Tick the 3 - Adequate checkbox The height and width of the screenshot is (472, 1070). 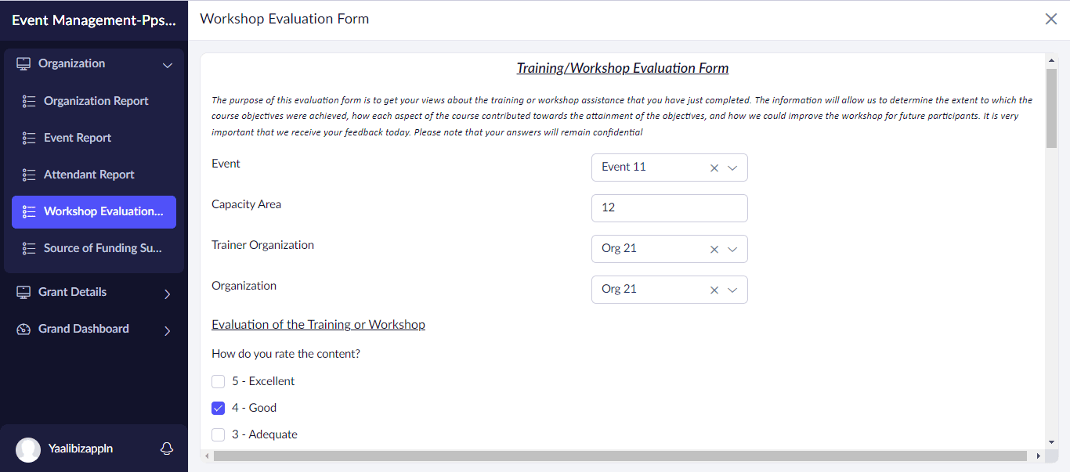coord(219,435)
